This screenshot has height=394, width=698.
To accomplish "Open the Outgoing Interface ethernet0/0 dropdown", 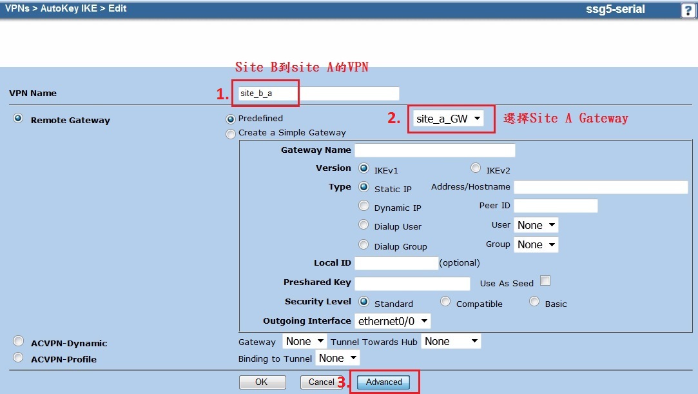I will click(392, 320).
